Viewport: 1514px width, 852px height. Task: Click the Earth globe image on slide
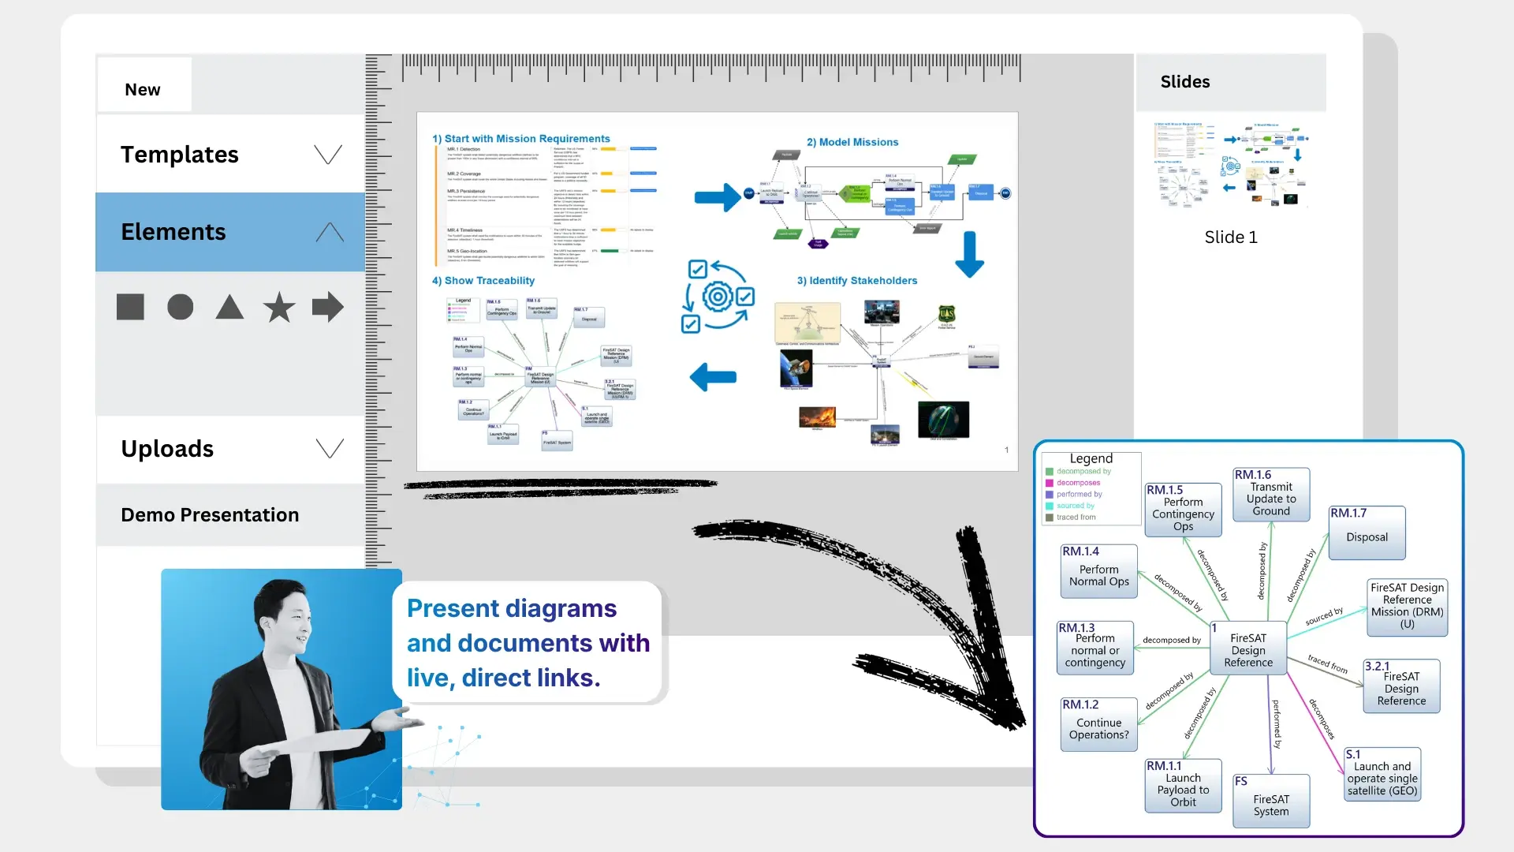click(x=943, y=420)
